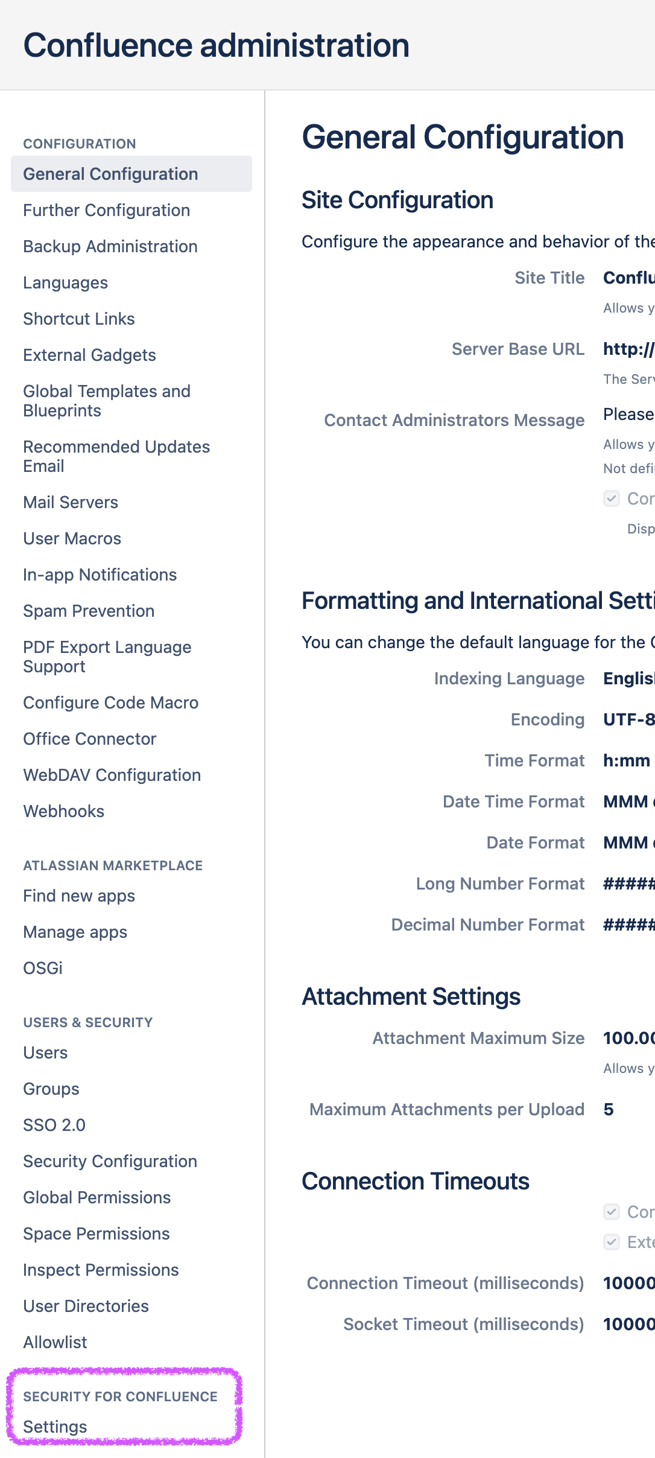
Task: Go to Spam Prevention settings
Action: (x=88, y=611)
